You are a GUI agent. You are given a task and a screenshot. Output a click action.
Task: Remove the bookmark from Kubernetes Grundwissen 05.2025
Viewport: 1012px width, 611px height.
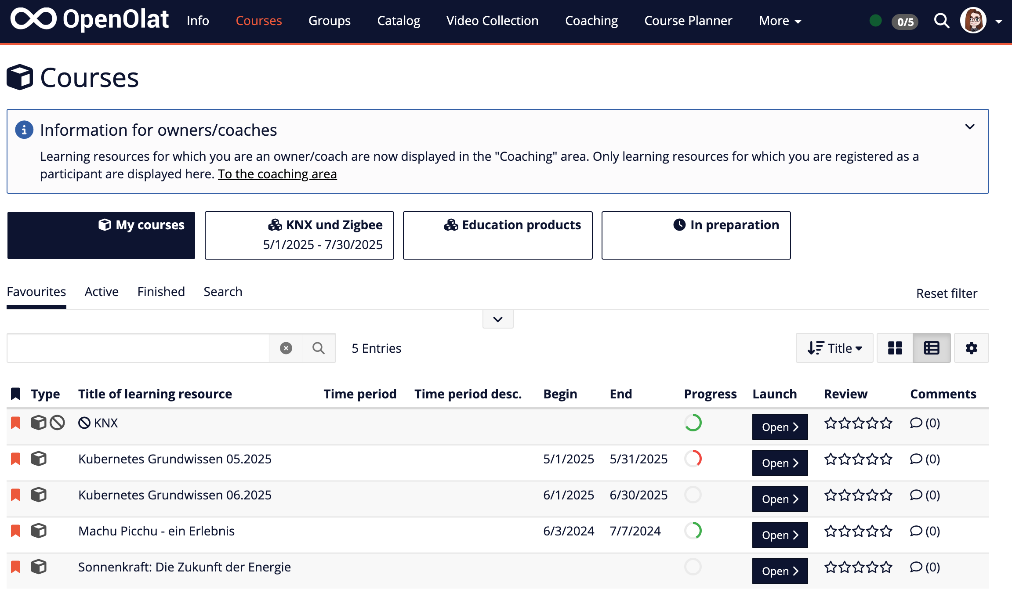[15, 459]
